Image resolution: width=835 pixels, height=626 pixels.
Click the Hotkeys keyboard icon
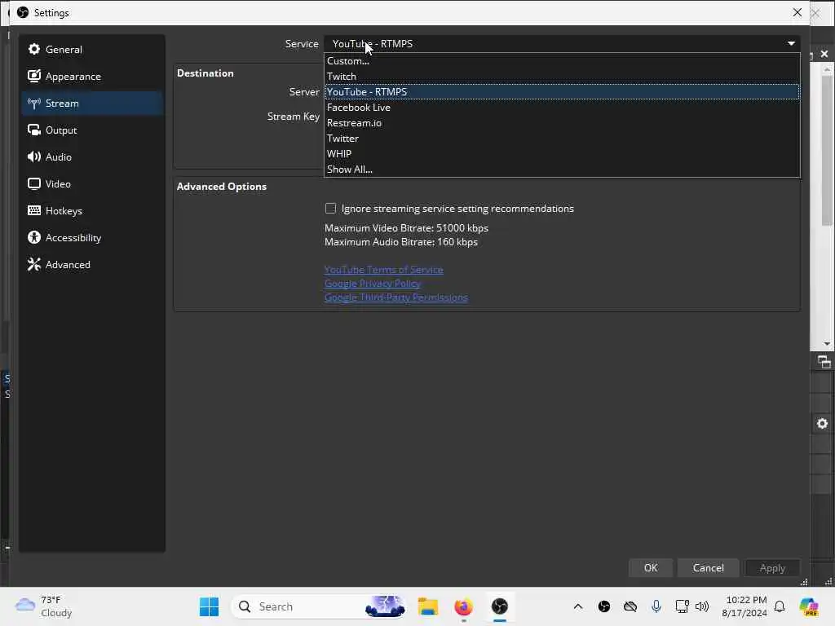pos(34,211)
